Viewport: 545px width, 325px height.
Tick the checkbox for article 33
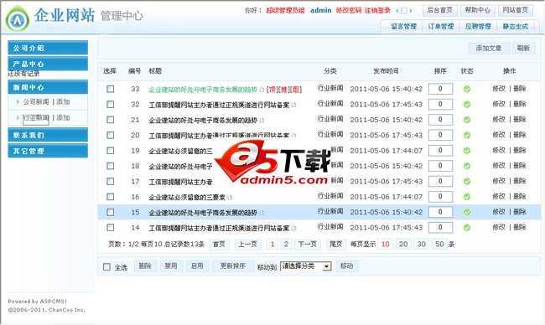pos(111,90)
